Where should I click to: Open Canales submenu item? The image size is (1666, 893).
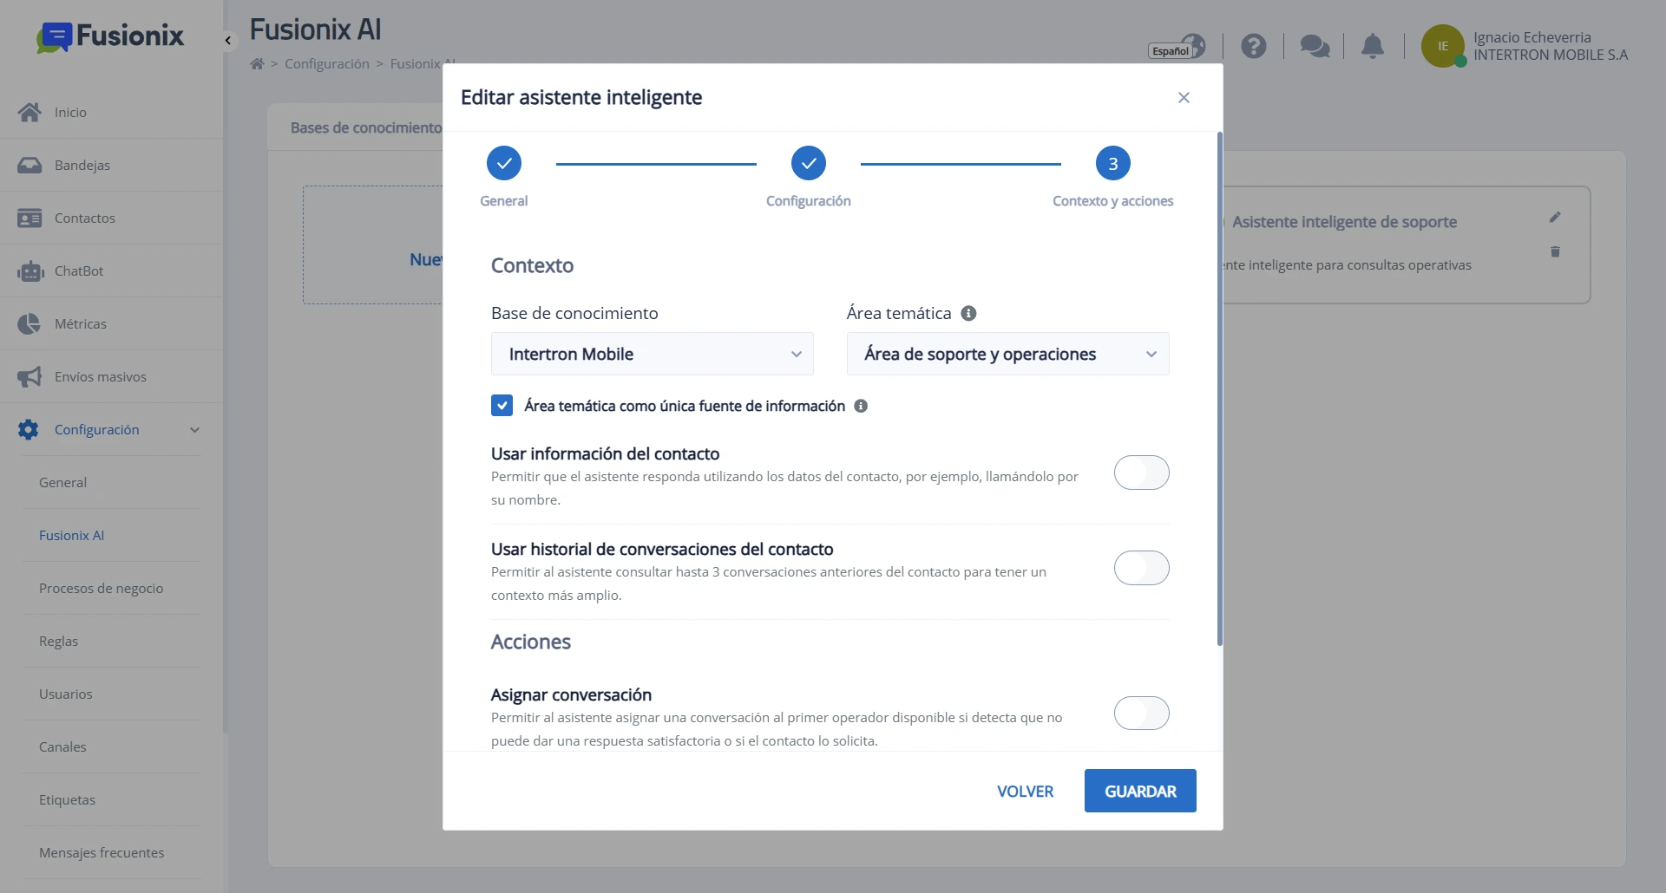coord(62,746)
